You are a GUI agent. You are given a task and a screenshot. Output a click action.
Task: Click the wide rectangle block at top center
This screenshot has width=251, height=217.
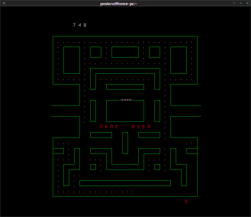click(125, 52)
